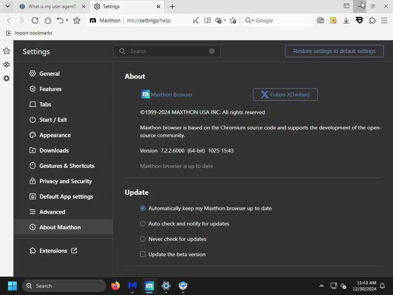Select 'Never check for updates' option
Screen dimensions: 393x295
pyautogui.click(x=143, y=239)
